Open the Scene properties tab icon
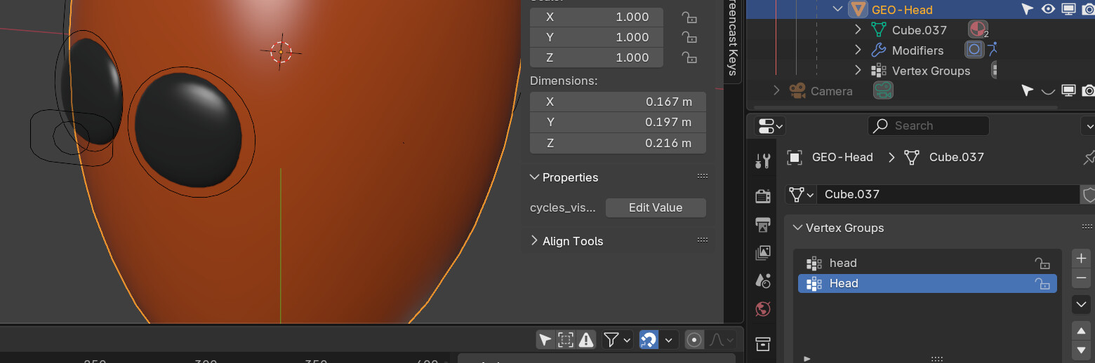The height and width of the screenshot is (363, 1095). (x=763, y=280)
